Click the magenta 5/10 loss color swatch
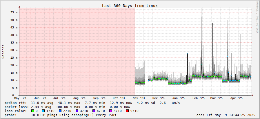260x119 pixels. [111, 111]
